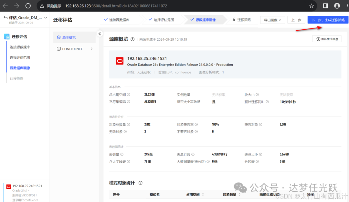The width and height of the screenshot is (349, 202).
Task: Click the AL32UTF8 charset value
Action: click(x=150, y=102)
